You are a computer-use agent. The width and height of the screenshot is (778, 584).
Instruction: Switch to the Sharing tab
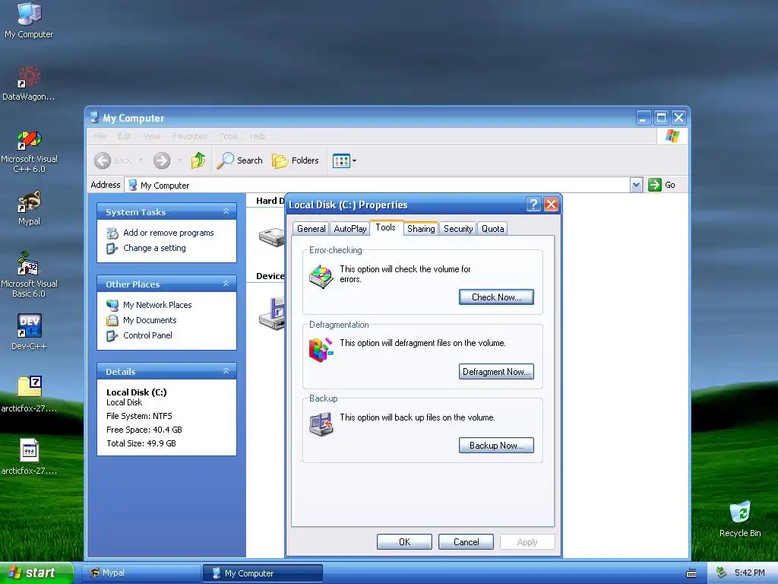click(x=421, y=228)
